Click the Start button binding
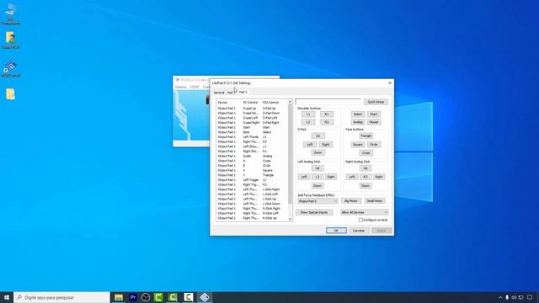The width and height of the screenshot is (539, 303). pos(374,114)
